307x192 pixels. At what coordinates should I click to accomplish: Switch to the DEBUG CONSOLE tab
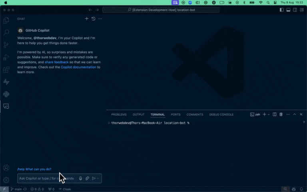[221, 114]
